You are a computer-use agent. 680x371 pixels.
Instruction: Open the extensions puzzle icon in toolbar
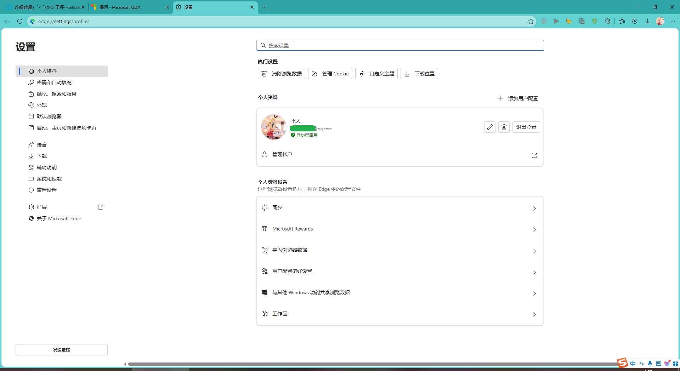(607, 21)
